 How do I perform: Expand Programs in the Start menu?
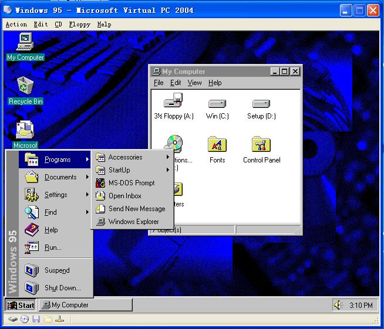pos(55,160)
